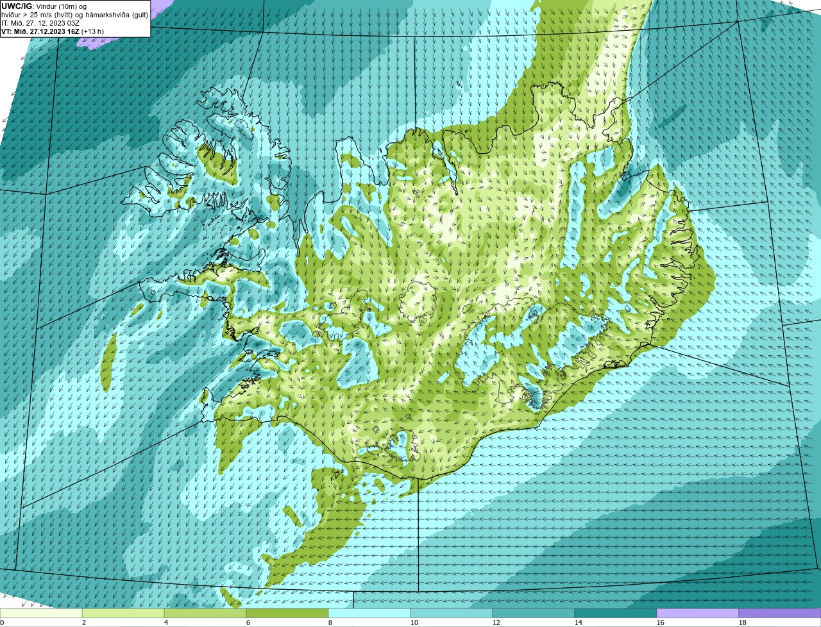Click the legend scale label "6"
821x627 pixels.
pos(248,623)
